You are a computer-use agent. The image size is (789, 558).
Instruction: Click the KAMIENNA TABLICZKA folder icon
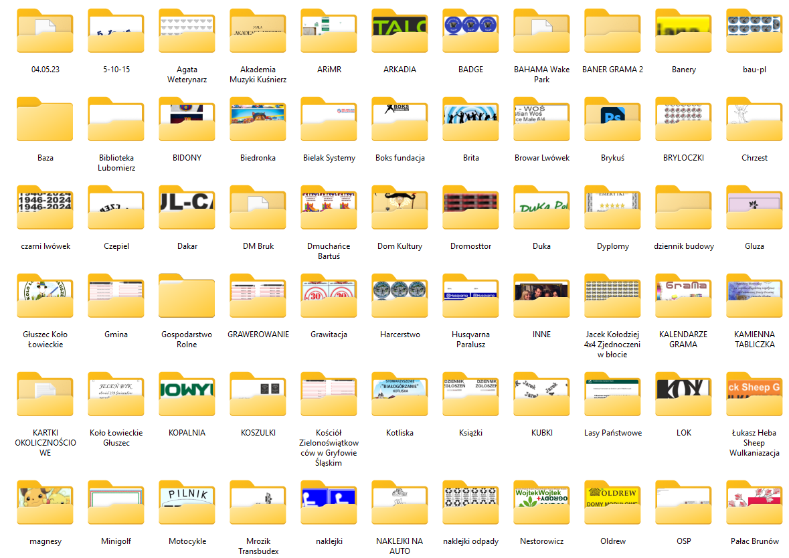pos(754,296)
